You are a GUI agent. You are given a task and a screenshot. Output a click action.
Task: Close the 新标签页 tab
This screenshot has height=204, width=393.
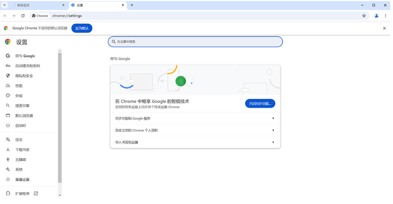click(63, 5)
